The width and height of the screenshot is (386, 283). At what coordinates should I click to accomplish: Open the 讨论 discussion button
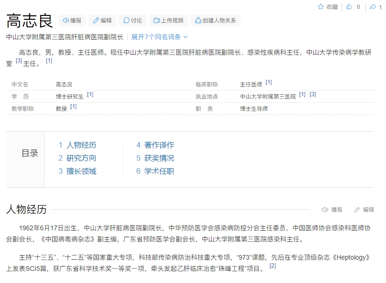[x=133, y=21]
